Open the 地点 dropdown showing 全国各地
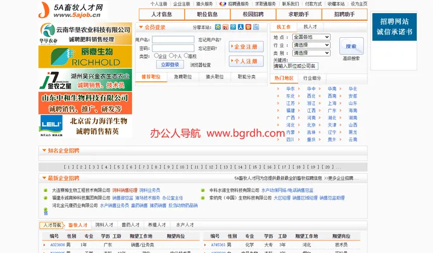The height and width of the screenshot is (253, 433). 312,37
